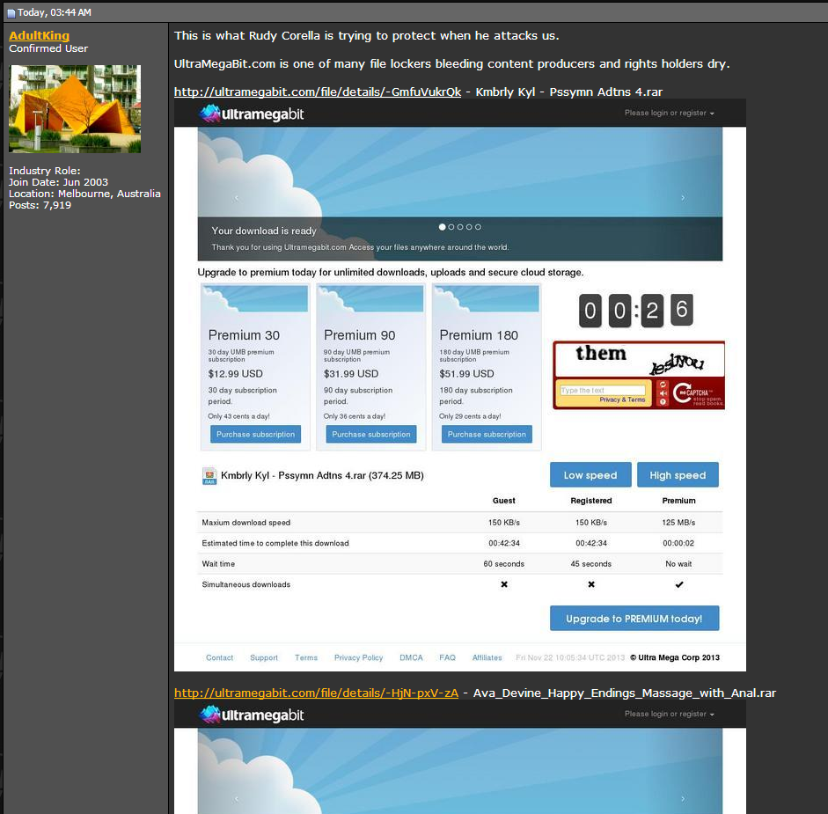
Task: Open the lower 'Please login or register' dropdown
Action: [x=669, y=715]
